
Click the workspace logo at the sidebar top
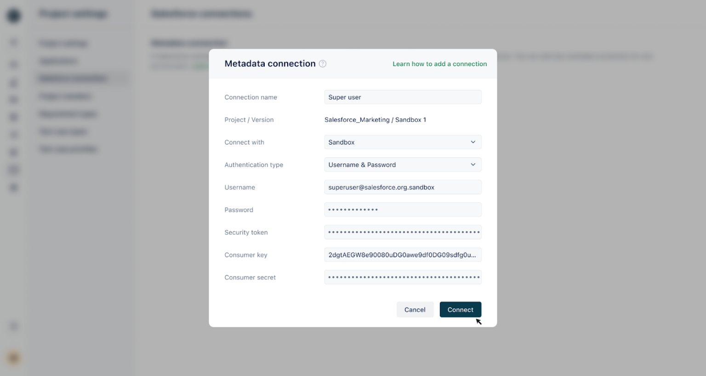pos(13,15)
